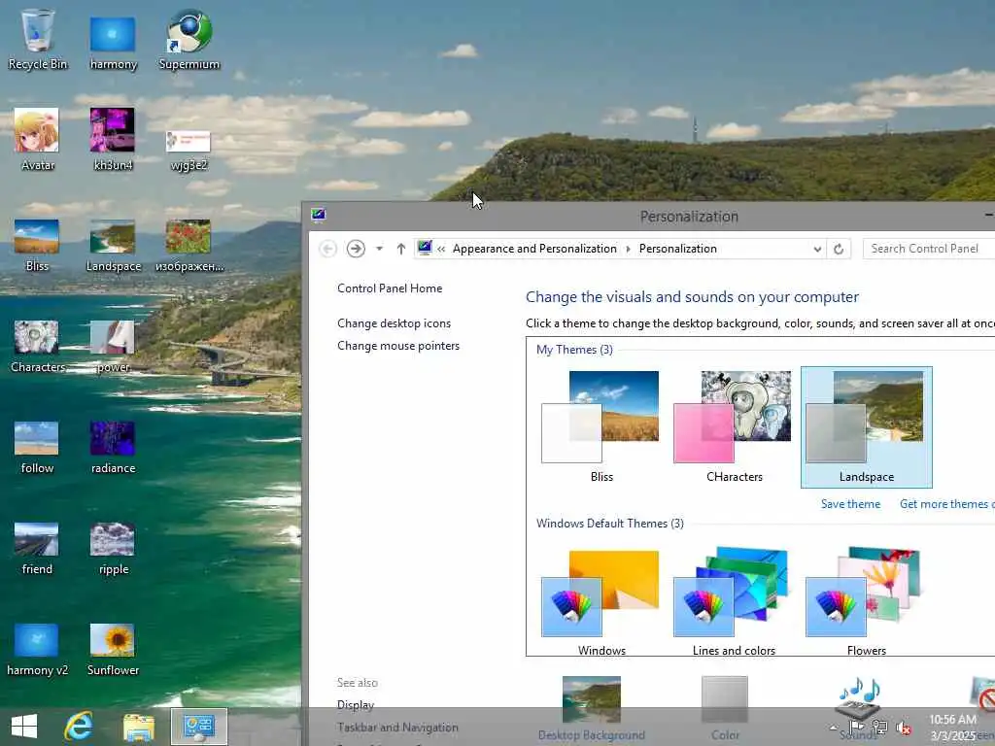Select the Landspace theme
This screenshot has height=746, width=995.
pos(866,427)
